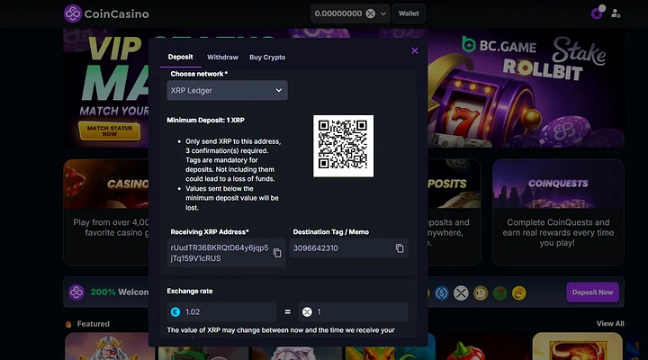Select the receiving XRP address text
This screenshot has width=648, height=360.
(x=220, y=253)
